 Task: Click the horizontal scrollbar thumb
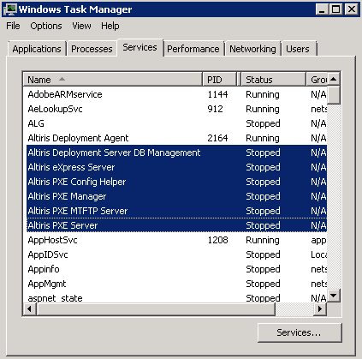pyautogui.click(x=156, y=309)
